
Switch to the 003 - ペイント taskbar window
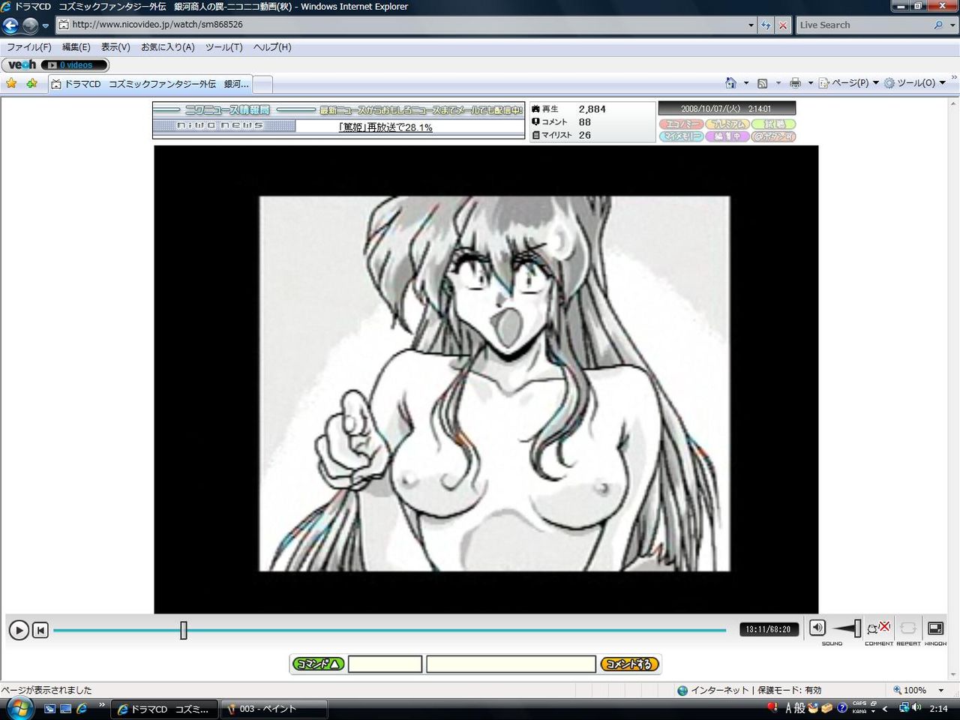(273, 709)
